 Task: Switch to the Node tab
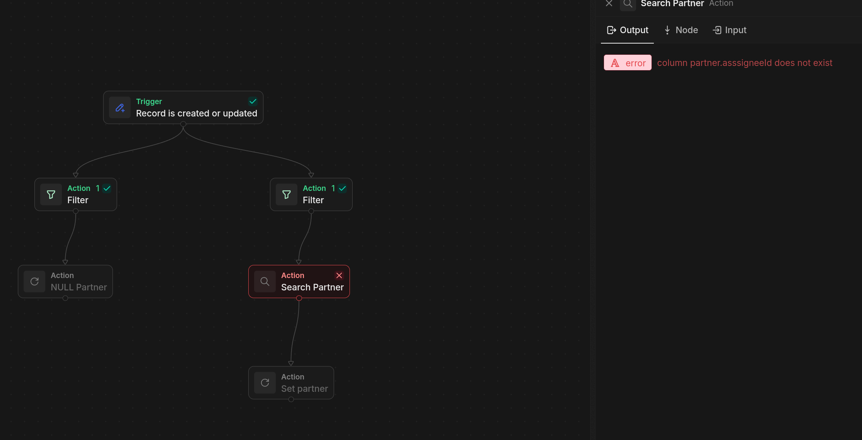(681, 30)
